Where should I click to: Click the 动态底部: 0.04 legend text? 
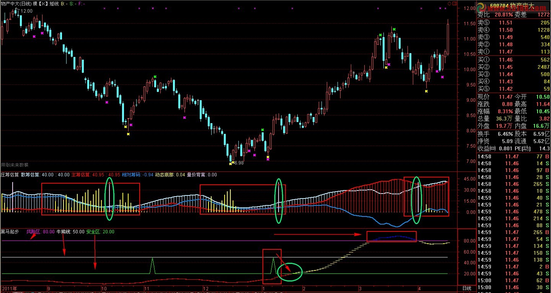pos(170,175)
